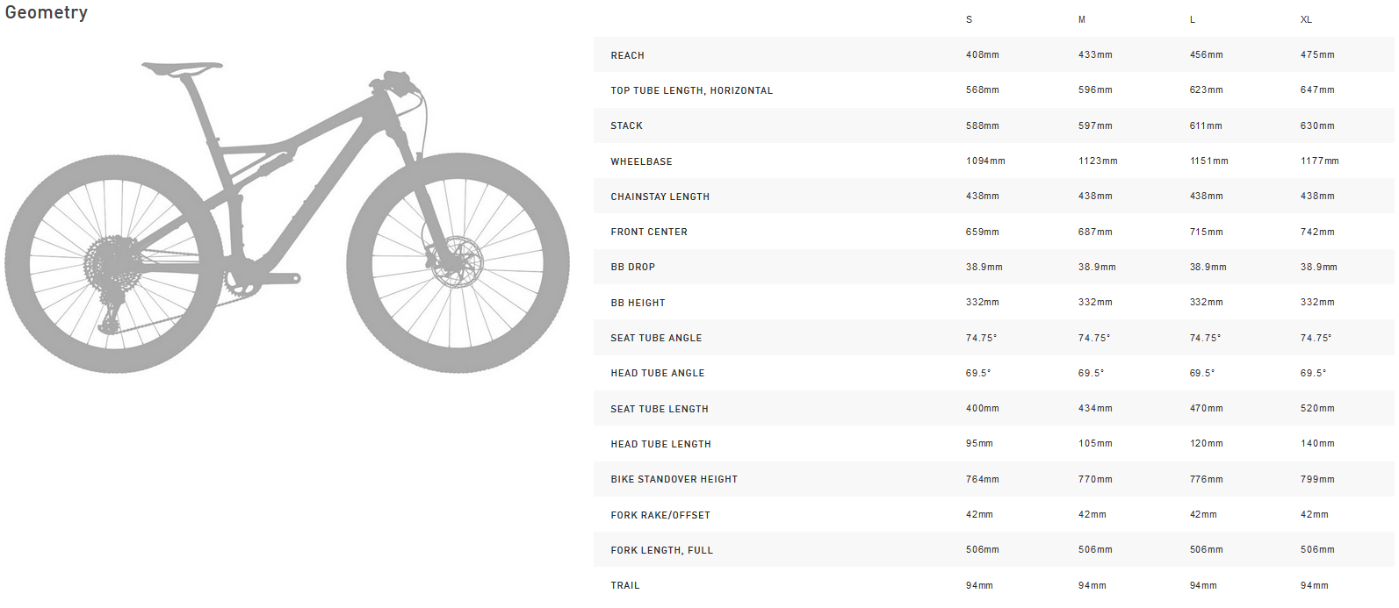Select the M size column header
This screenshot has width=1399, height=608.
[1082, 19]
